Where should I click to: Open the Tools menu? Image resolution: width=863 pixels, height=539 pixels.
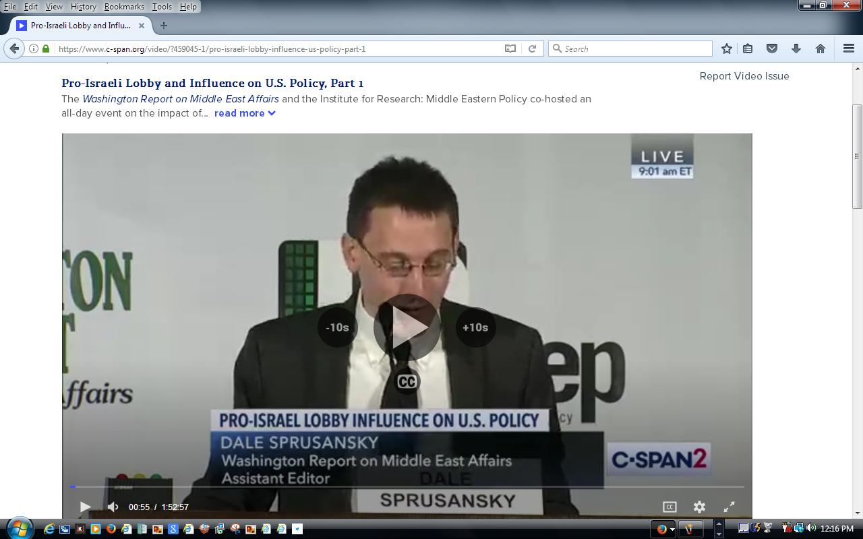[x=162, y=6]
